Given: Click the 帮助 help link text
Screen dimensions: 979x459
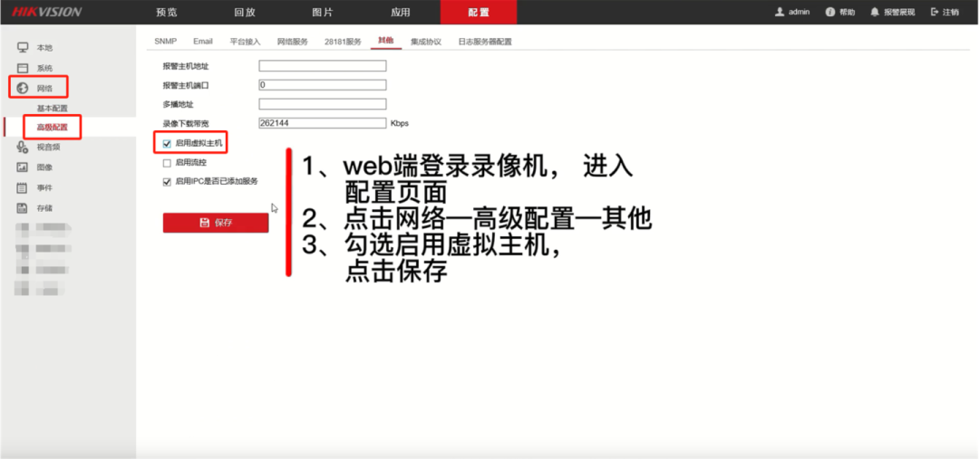Looking at the screenshot, I should [848, 12].
